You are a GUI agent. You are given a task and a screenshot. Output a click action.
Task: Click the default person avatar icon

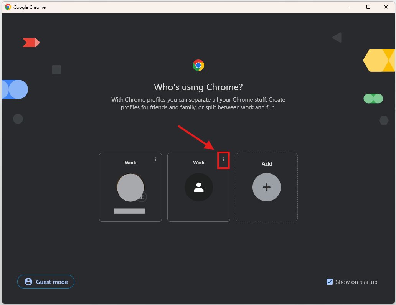tap(199, 187)
